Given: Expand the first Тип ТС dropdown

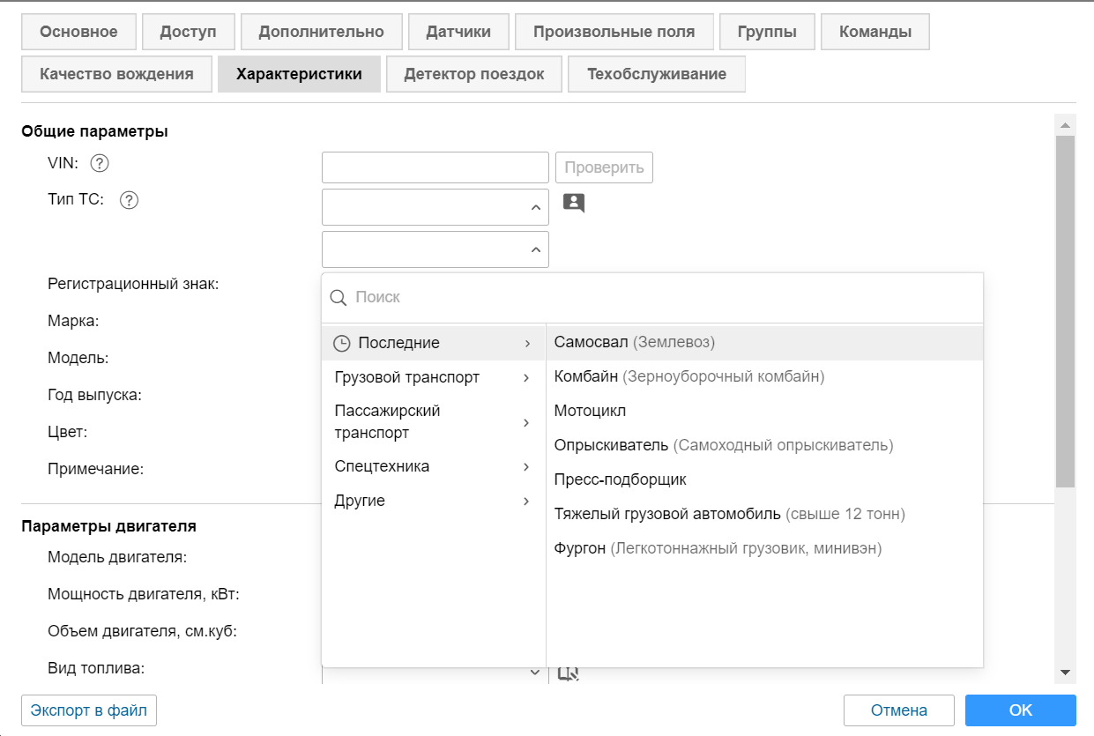Looking at the screenshot, I should 435,207.
